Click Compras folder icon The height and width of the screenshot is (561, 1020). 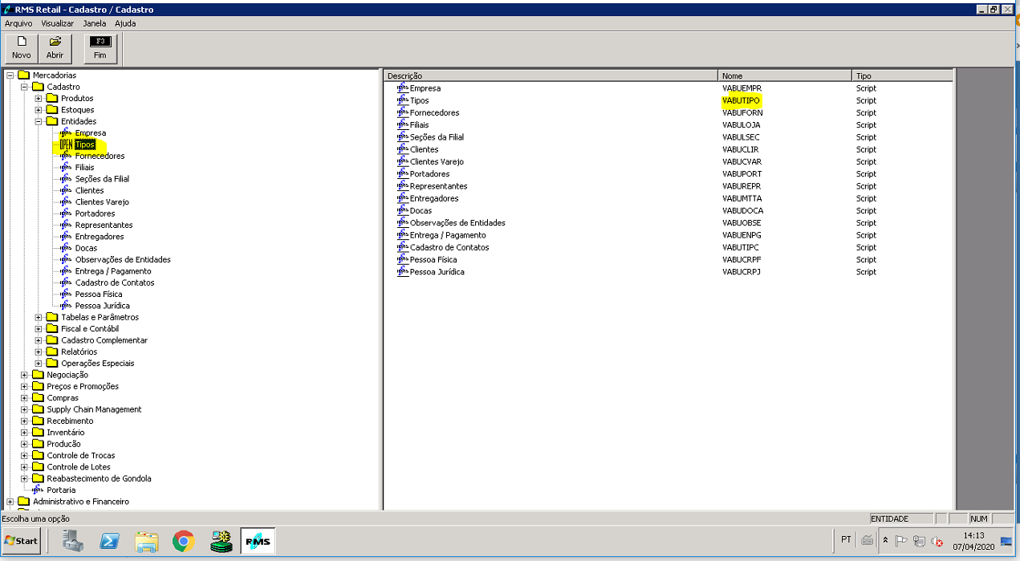tap(38, 398)
